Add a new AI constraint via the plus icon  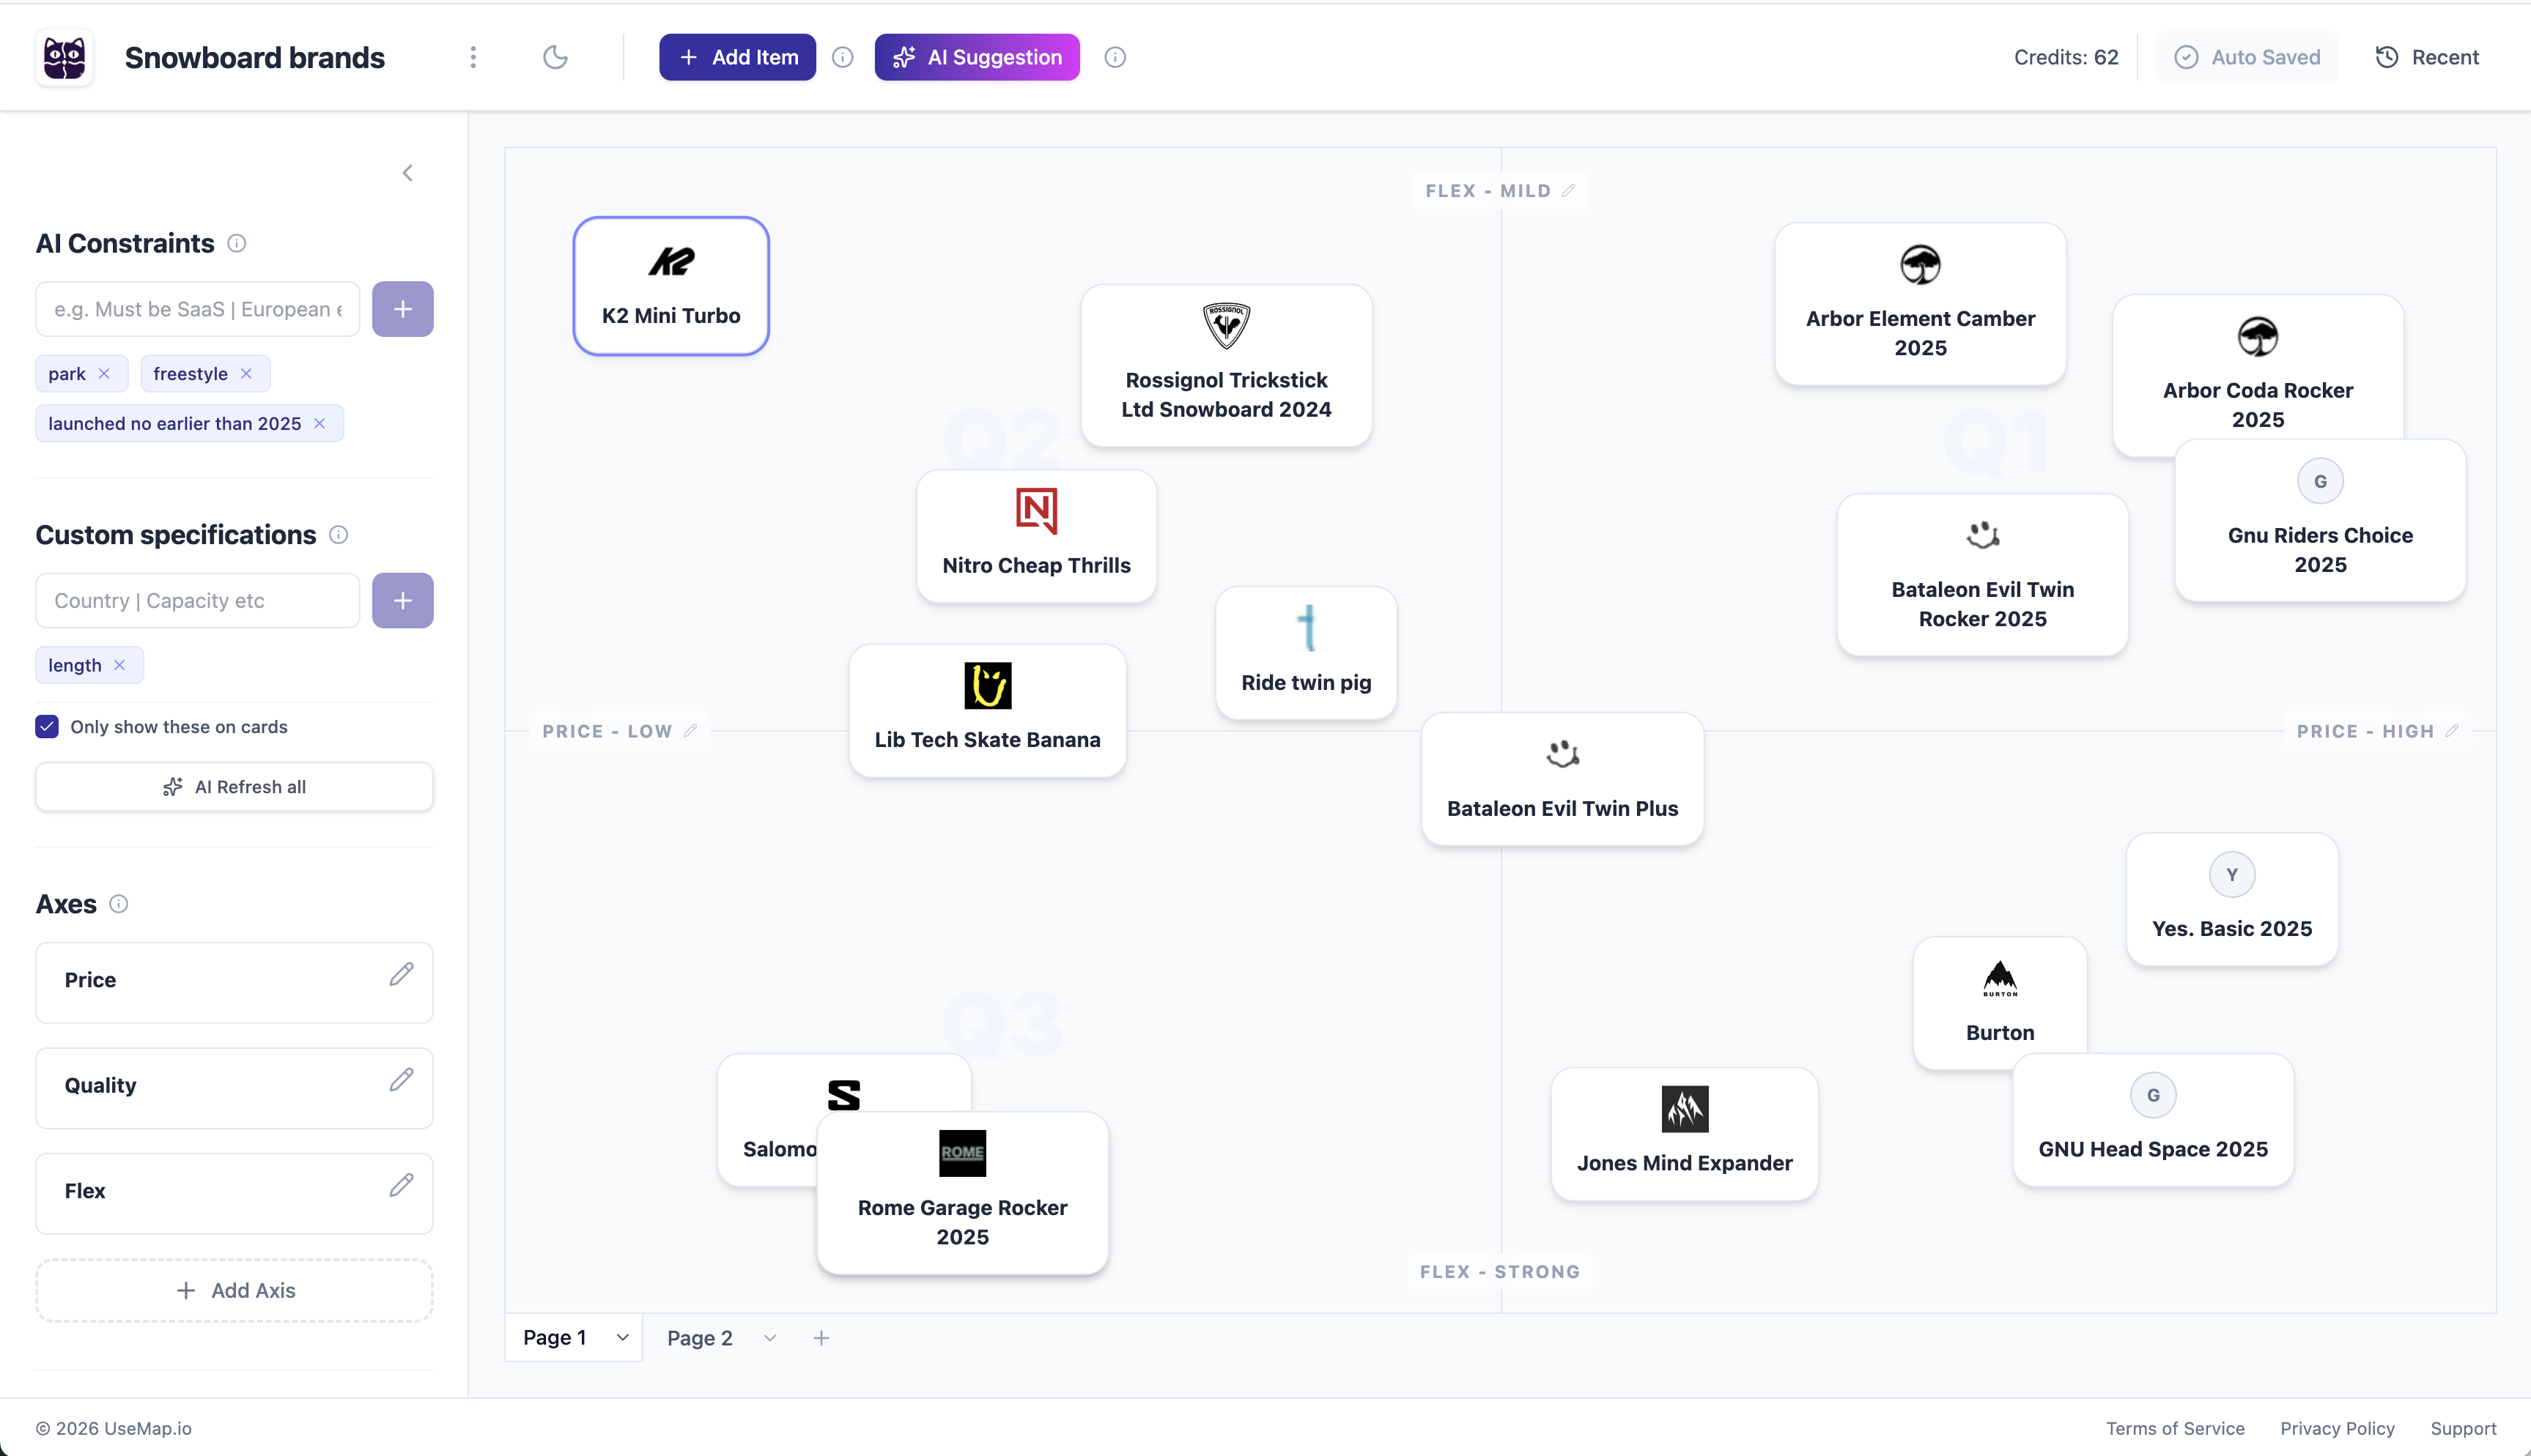click(402, 308)
